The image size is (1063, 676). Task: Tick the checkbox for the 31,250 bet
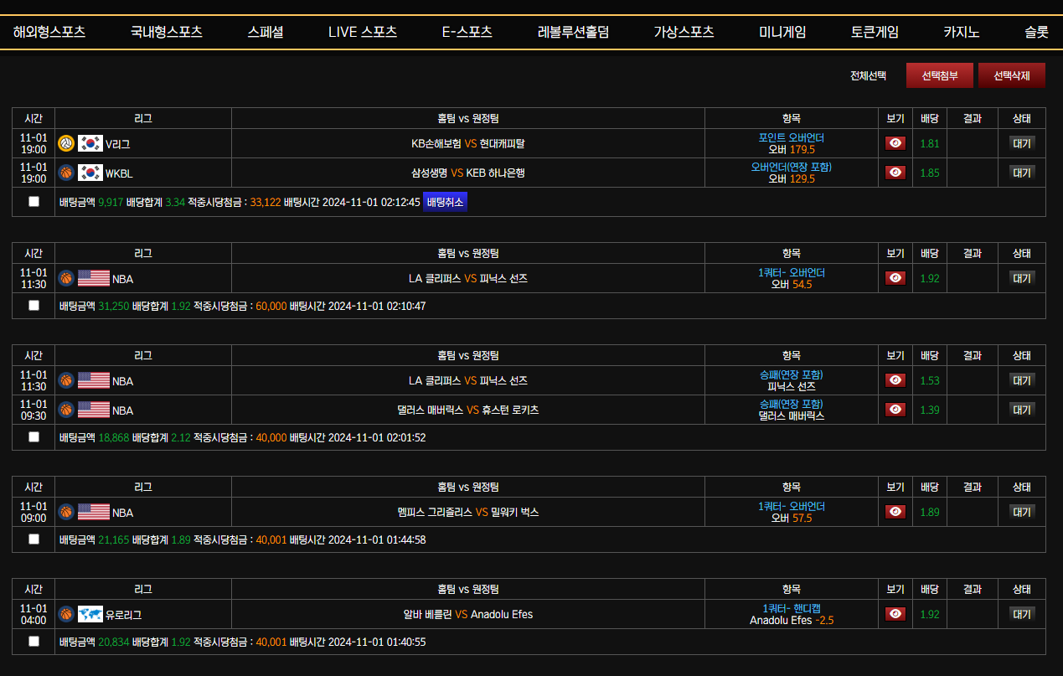pos(34,306)
